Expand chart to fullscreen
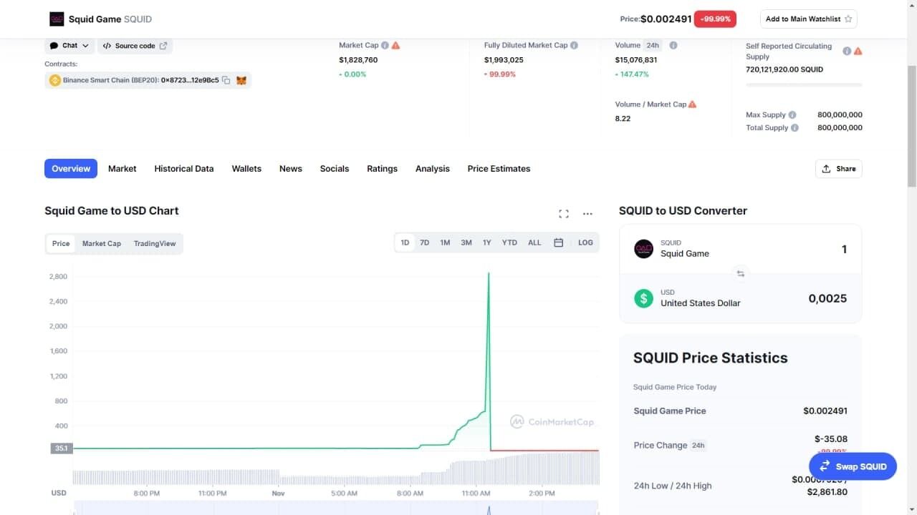The height and width of the screenshot is (515, 917). click(x=564, y=213)
